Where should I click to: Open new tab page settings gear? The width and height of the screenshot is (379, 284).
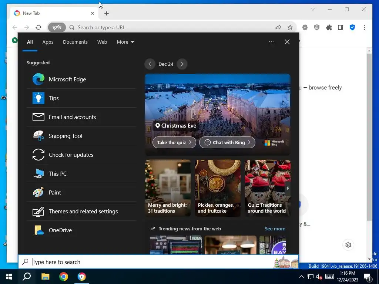coord(348,245)
